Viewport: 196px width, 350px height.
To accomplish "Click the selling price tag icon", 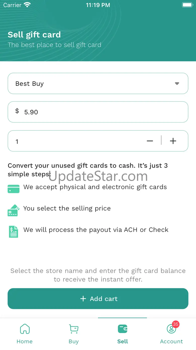I will [x=14, y=210].
